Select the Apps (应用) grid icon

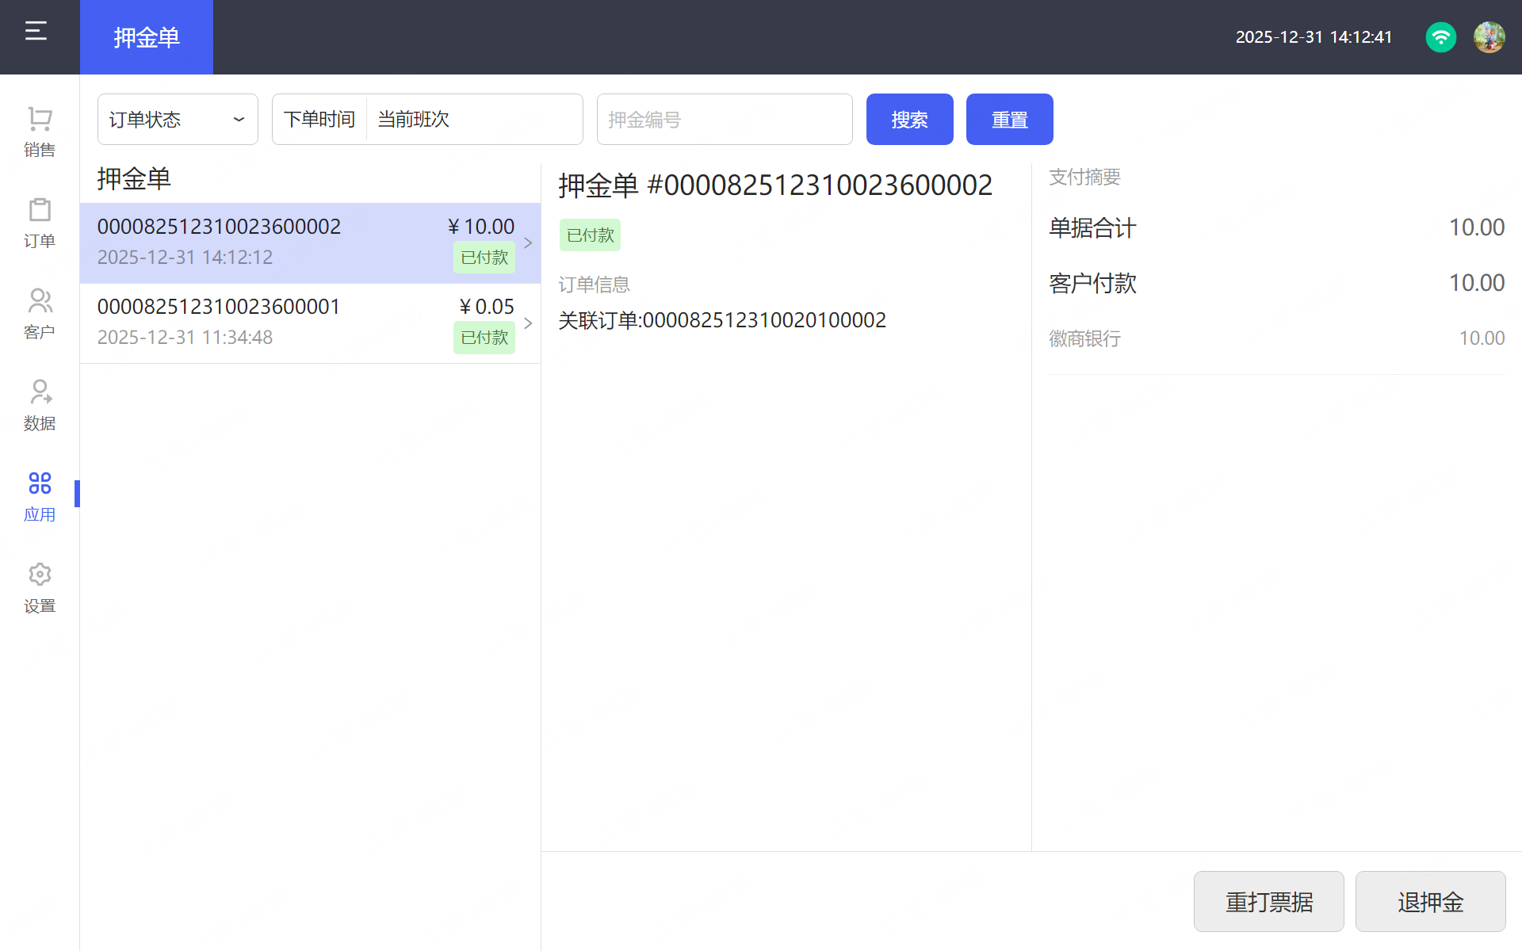pos(40,483)
